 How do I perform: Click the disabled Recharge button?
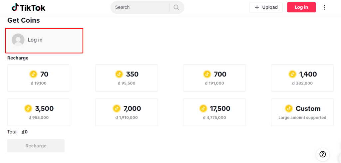coord(36,146)
